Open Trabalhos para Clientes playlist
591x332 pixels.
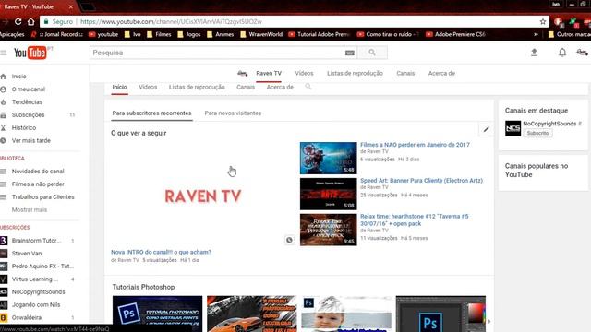43,196
